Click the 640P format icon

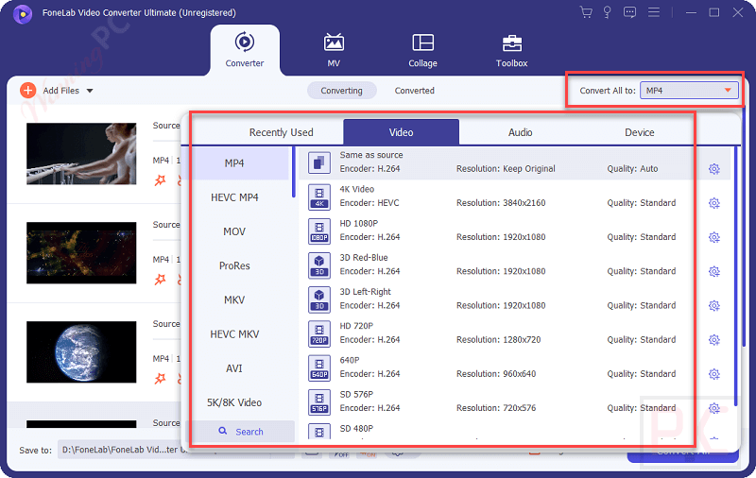point(319,367)
